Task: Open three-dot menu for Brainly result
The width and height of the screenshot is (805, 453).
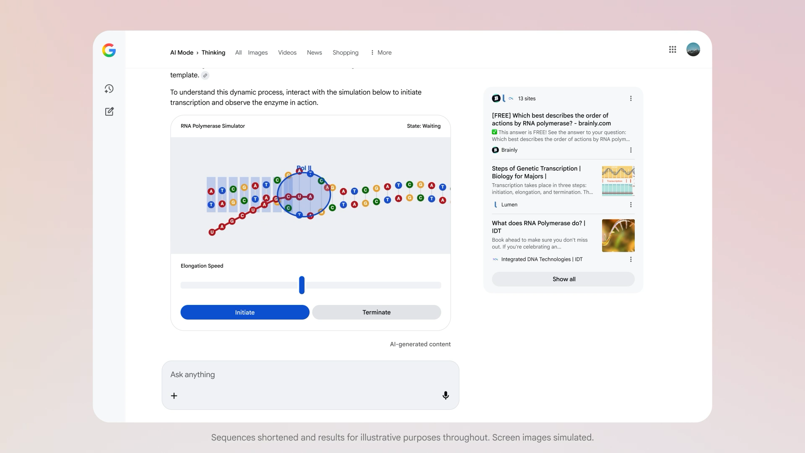Action: tap(631, 150)
